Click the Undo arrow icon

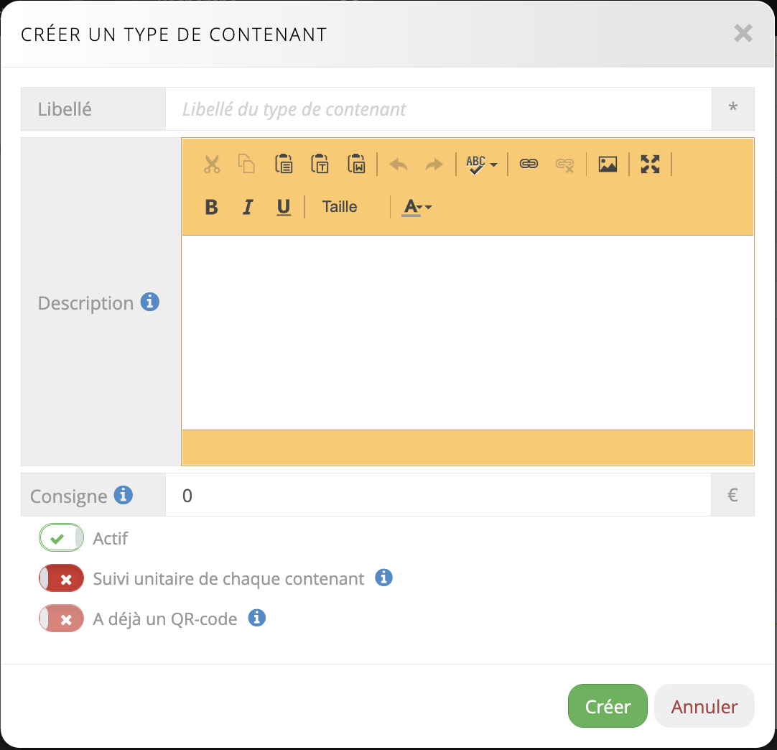(399, 165)
